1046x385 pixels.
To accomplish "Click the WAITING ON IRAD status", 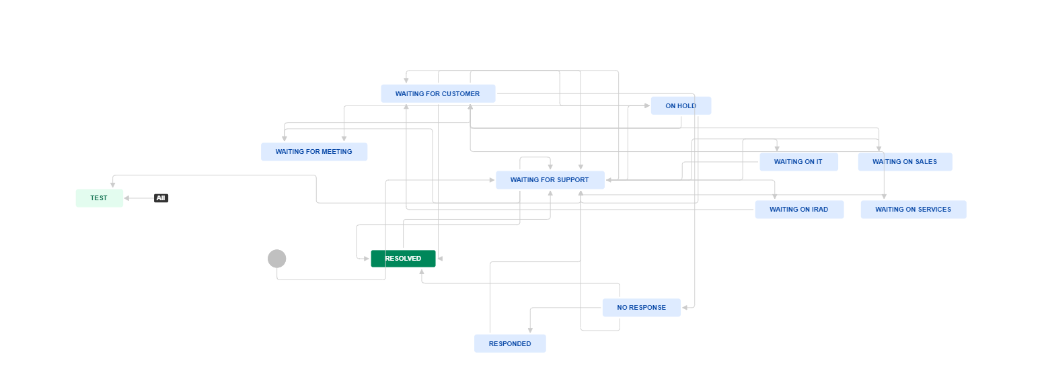I will coord(799,210).
